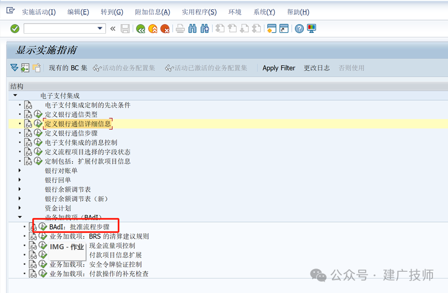The image size is (448, 293).
Task: Open the 实施活动(I) menu
Action: point(39,12)
